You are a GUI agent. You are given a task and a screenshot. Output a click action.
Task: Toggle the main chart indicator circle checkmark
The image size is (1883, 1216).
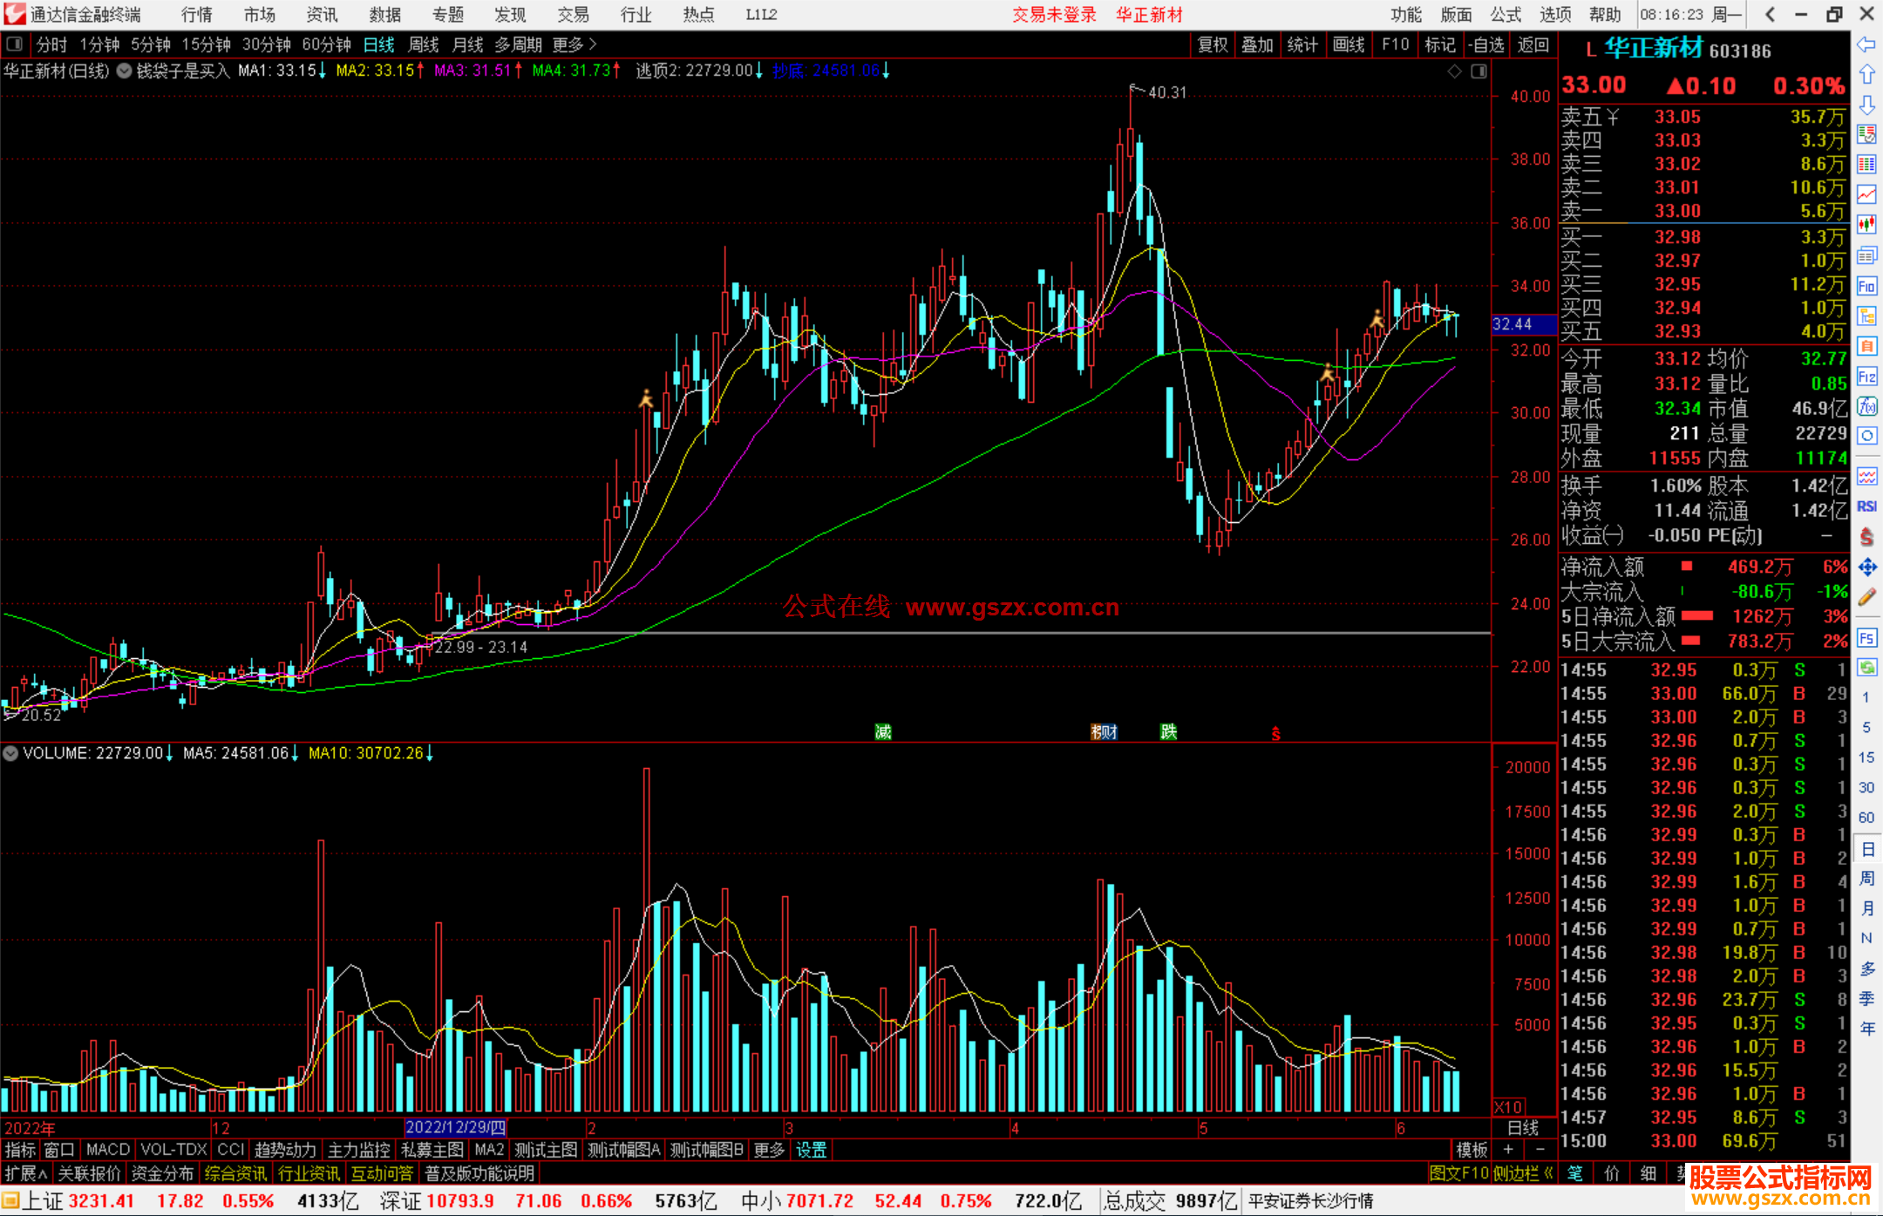click(x=125, y=71)
